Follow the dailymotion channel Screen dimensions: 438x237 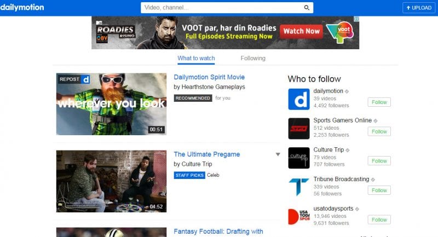(x=379, y=102)
